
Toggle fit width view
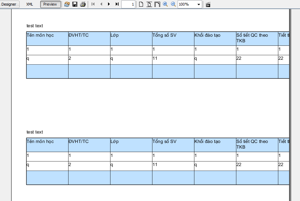click(157, 4)
